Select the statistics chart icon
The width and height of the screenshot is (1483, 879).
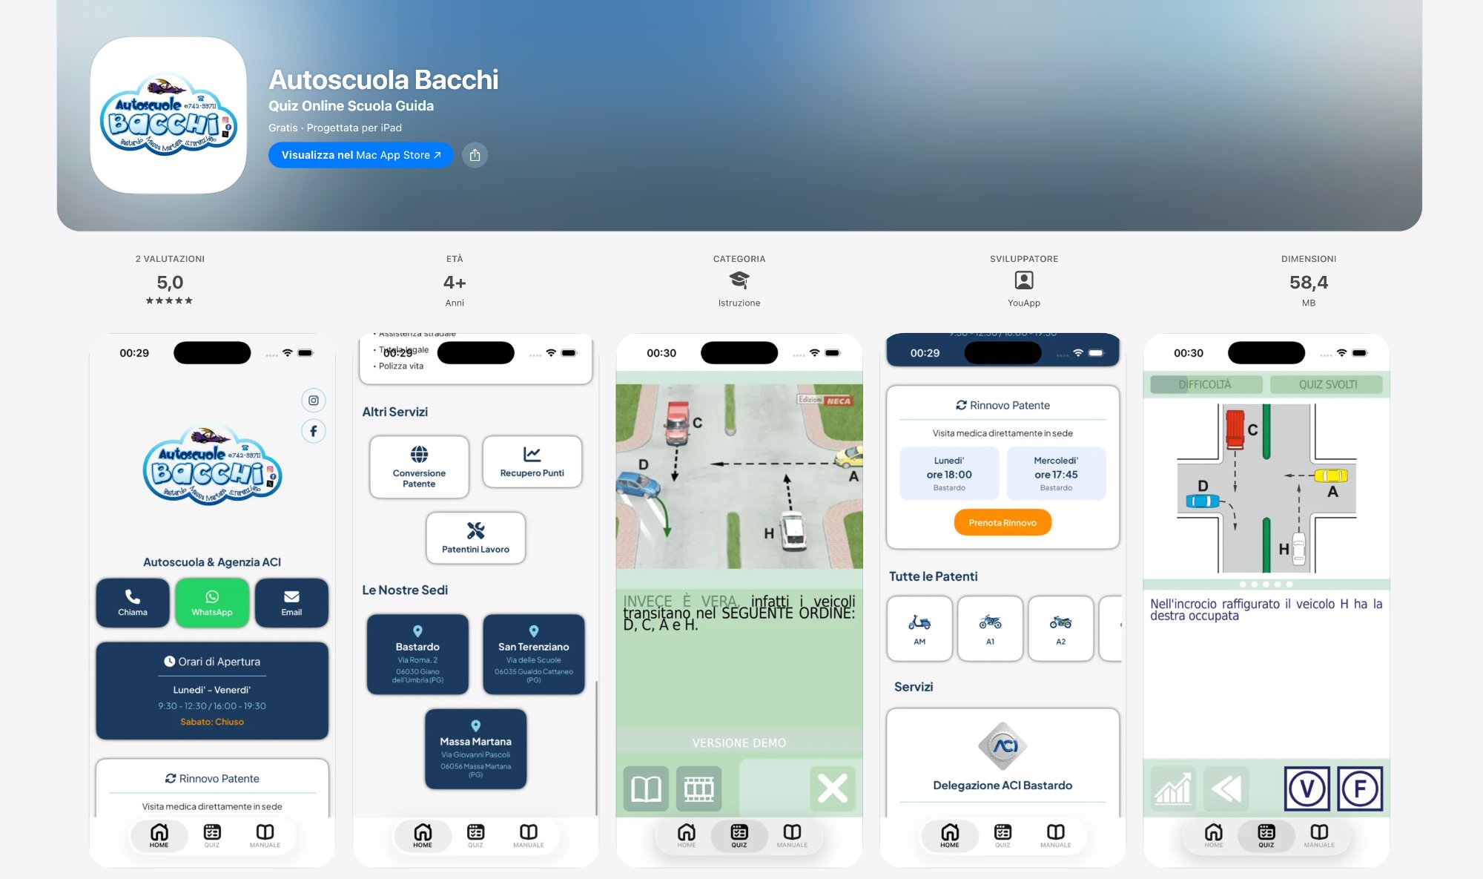[1174, 789]
